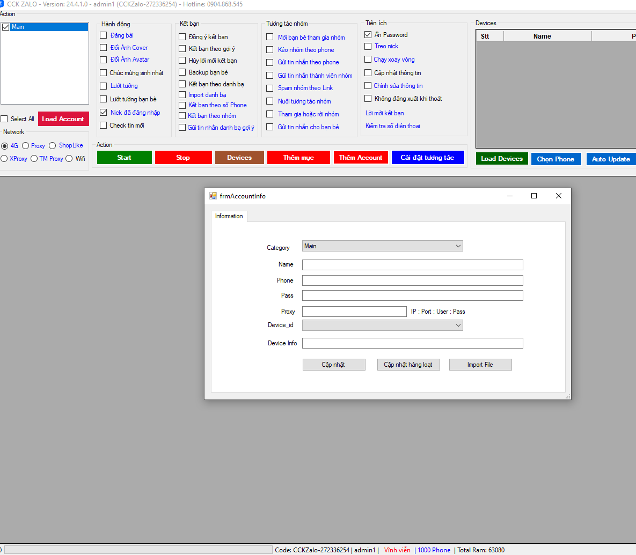Uncheck the Nick đã đăng nhập option
The height and width of the screenshot is (555, 636).
pos(104,112)
